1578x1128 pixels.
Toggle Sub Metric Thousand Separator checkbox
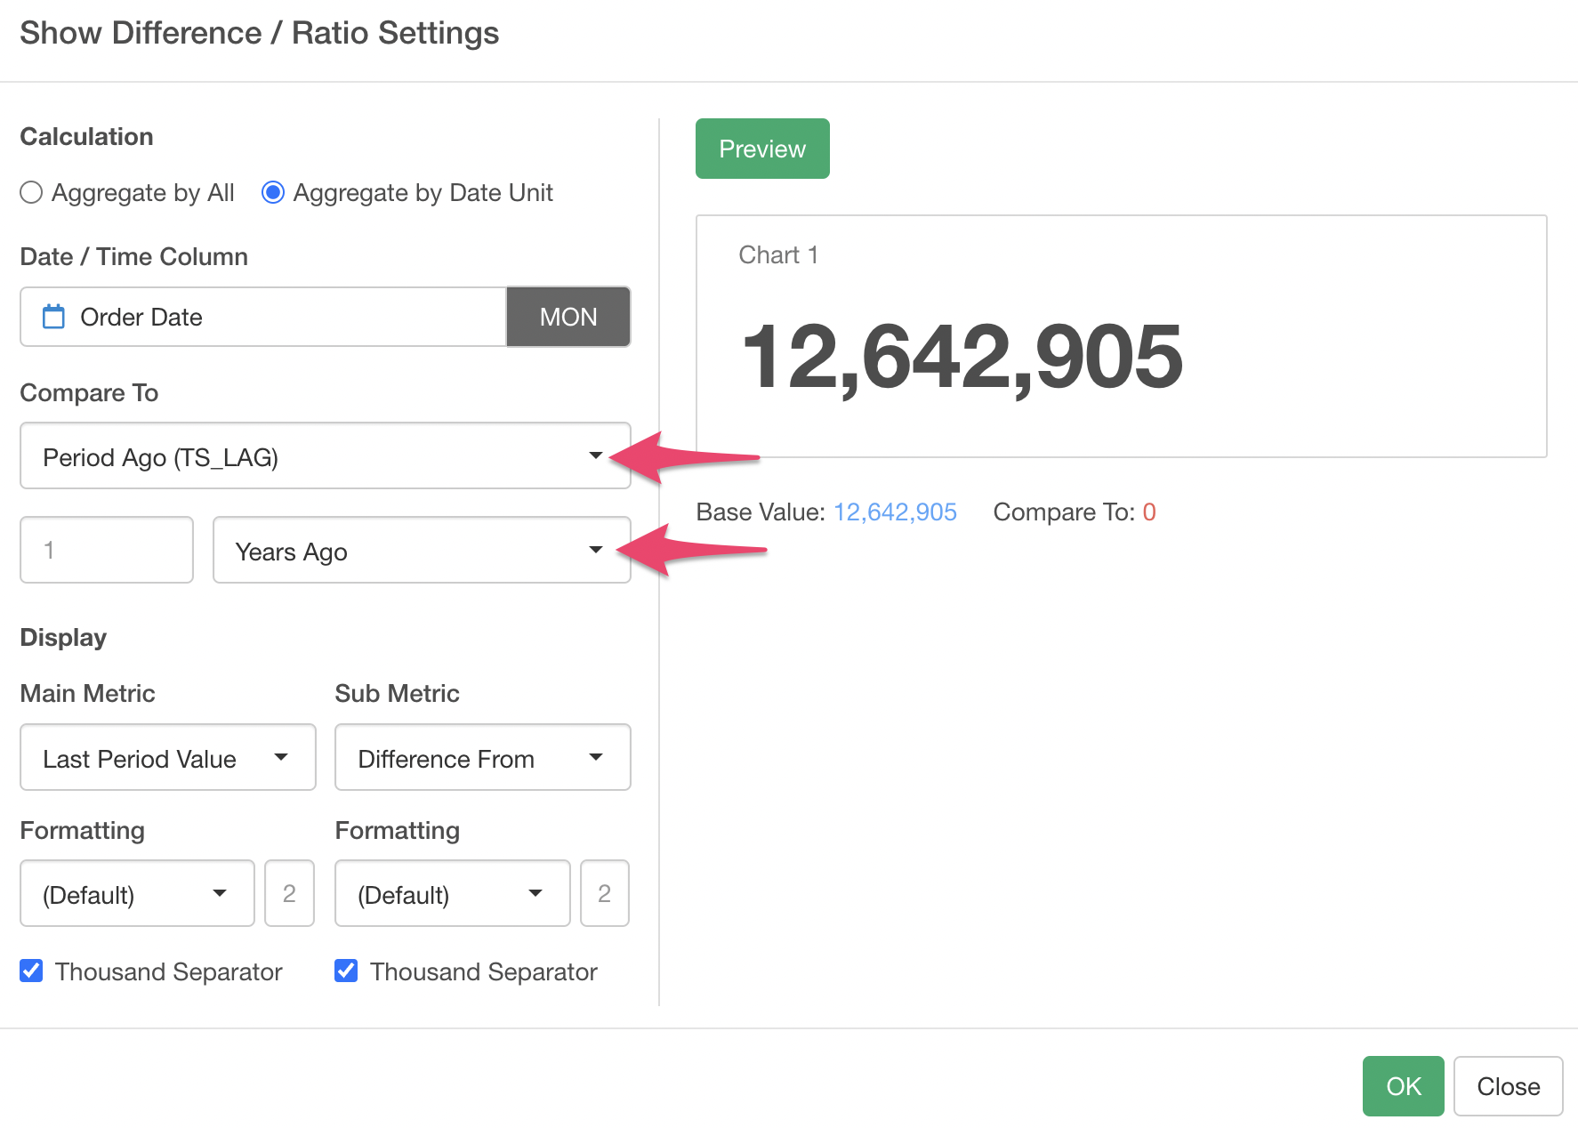(346, 971)
